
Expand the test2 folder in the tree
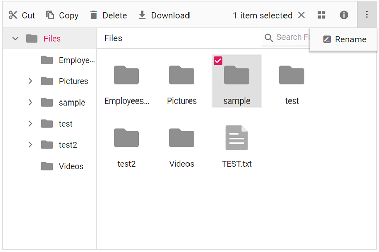click(30, 145)
